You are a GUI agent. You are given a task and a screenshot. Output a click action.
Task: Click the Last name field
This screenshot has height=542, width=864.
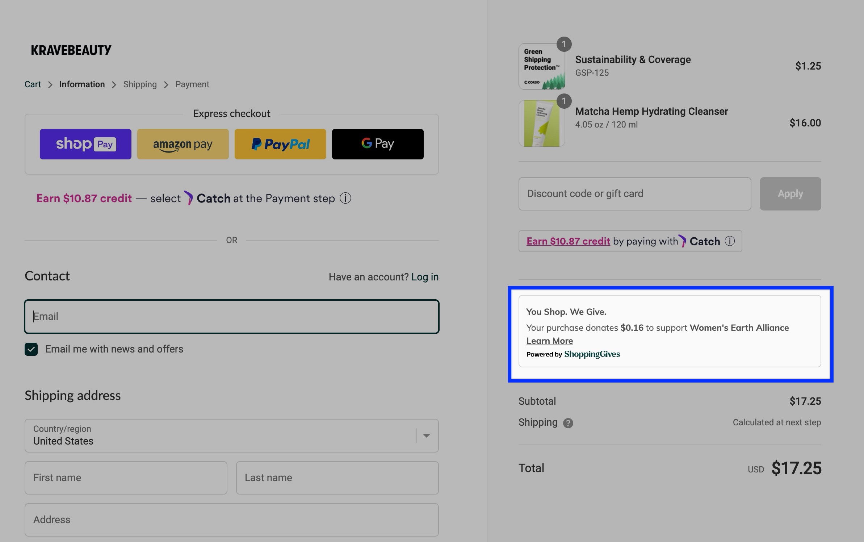337,478
